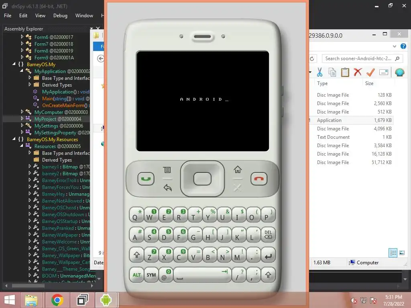Image resolution: width=411 pixels, height=308 pixels.
Task: Click the red X Delete icon in Explorer
Action: pyautogui.click(x=358, y=72)
